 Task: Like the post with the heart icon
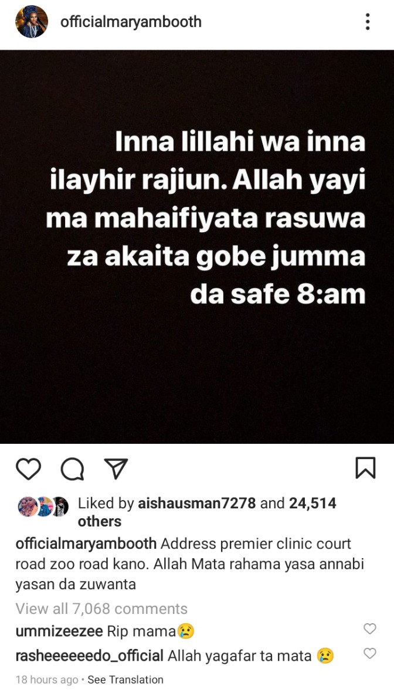(x=28, y=469)
